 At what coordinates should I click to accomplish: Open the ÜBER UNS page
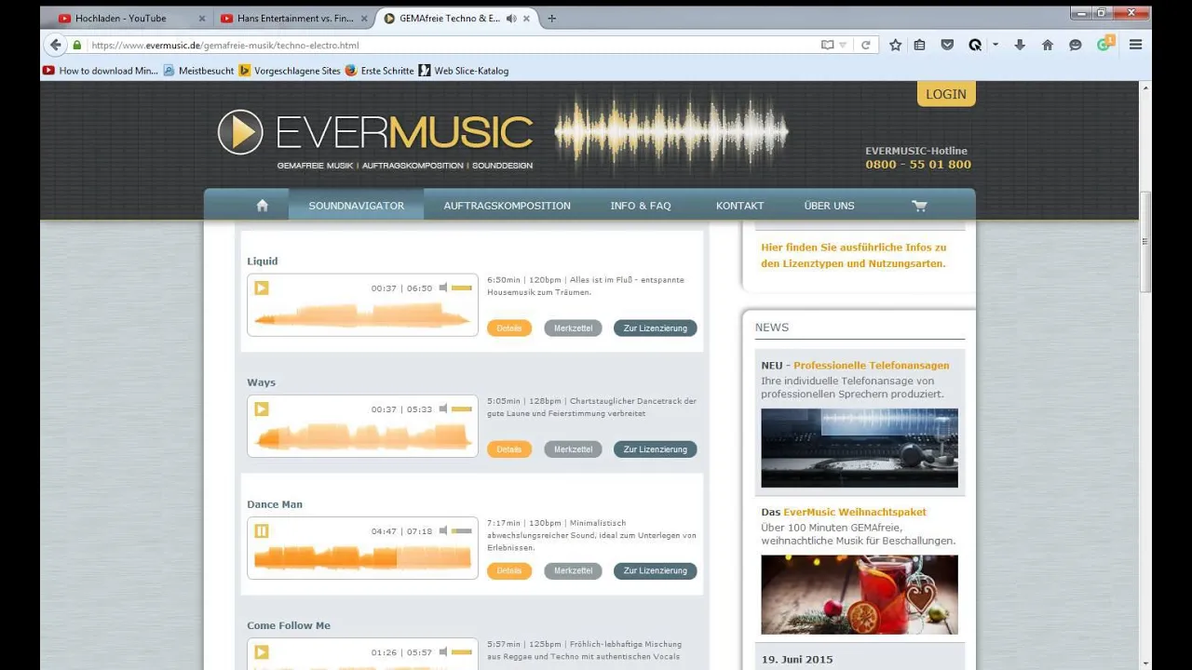(x=829, y=206)
